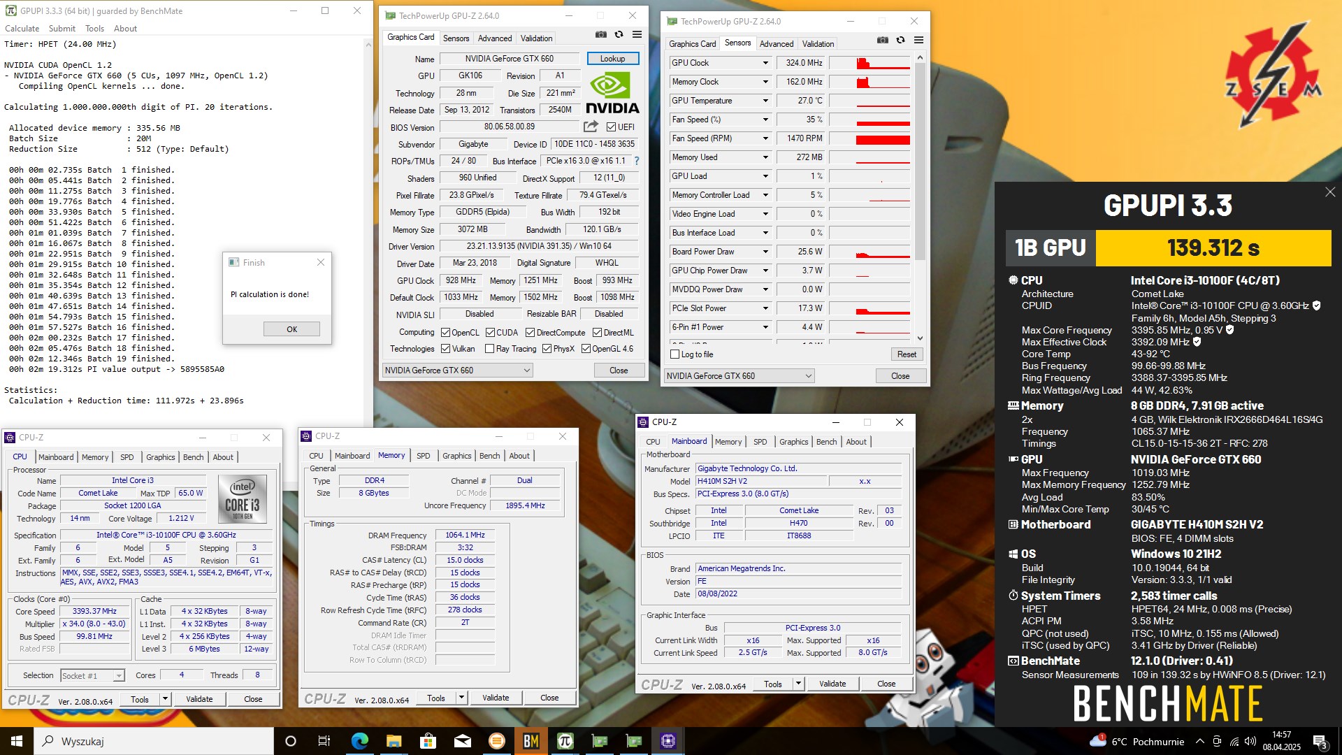Toggle Vulkan checkbox in GPU-Z
The image size is (1342, 755).
coord(445,349)
